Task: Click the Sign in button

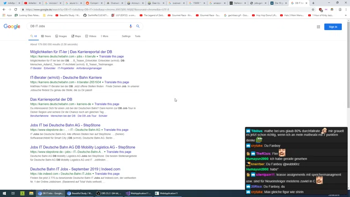Action: pyautogui.click(x=333, y=27)
